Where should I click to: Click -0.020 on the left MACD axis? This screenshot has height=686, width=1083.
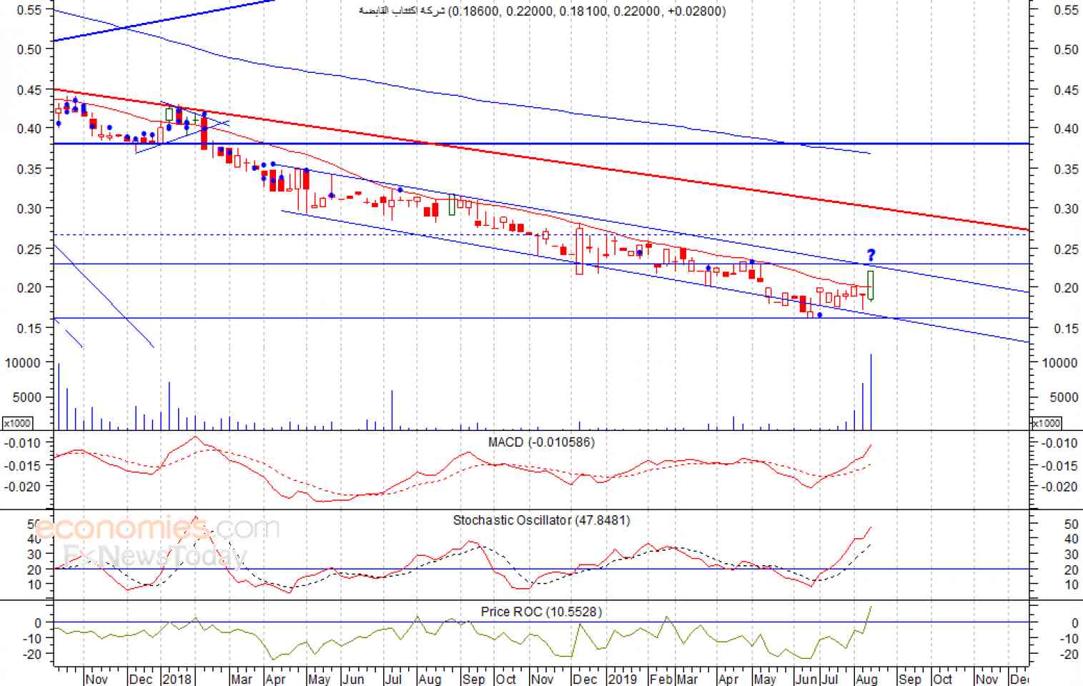coord(23,487)
